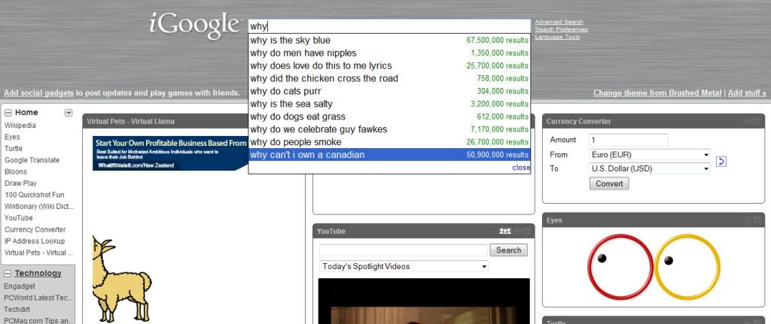Select suggestion "why is the sky blue"

291,40
